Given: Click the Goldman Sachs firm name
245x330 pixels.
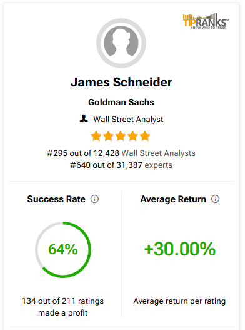Looking at the screenshot, I should pyautogui.click(x=121, y=102).
